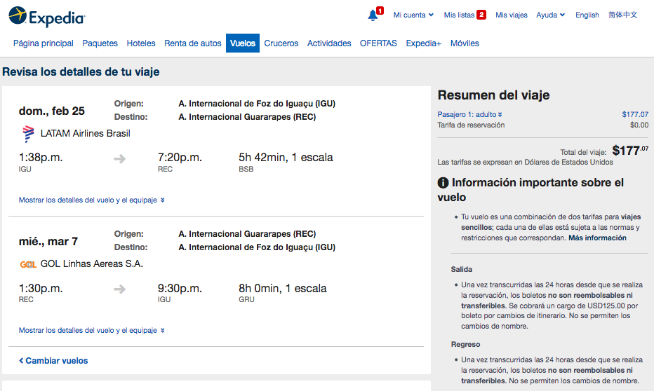
Task: Go to Página principal tab
Action: pos(44,43)
